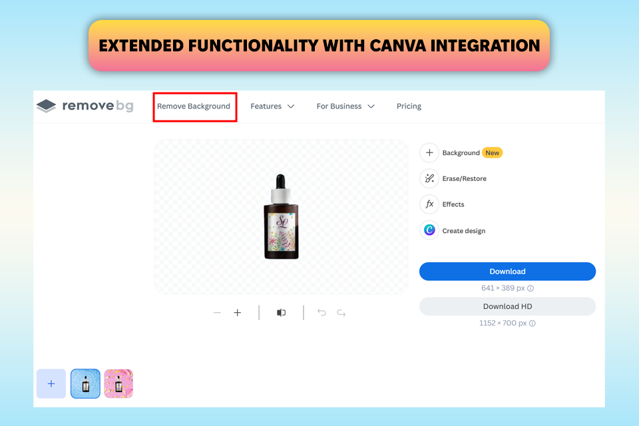Viewport: 639px width, 426px height.
Task: Click the yellow New badge
Action: (493, 153)
